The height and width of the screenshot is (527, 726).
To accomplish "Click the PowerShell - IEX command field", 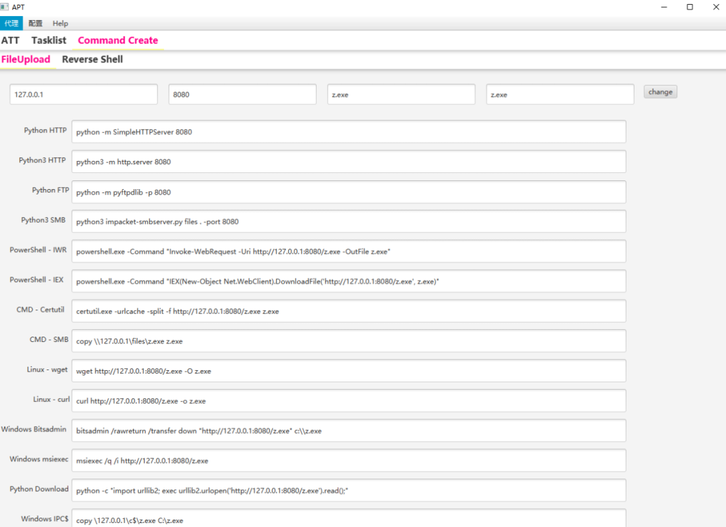I will 349,281.
